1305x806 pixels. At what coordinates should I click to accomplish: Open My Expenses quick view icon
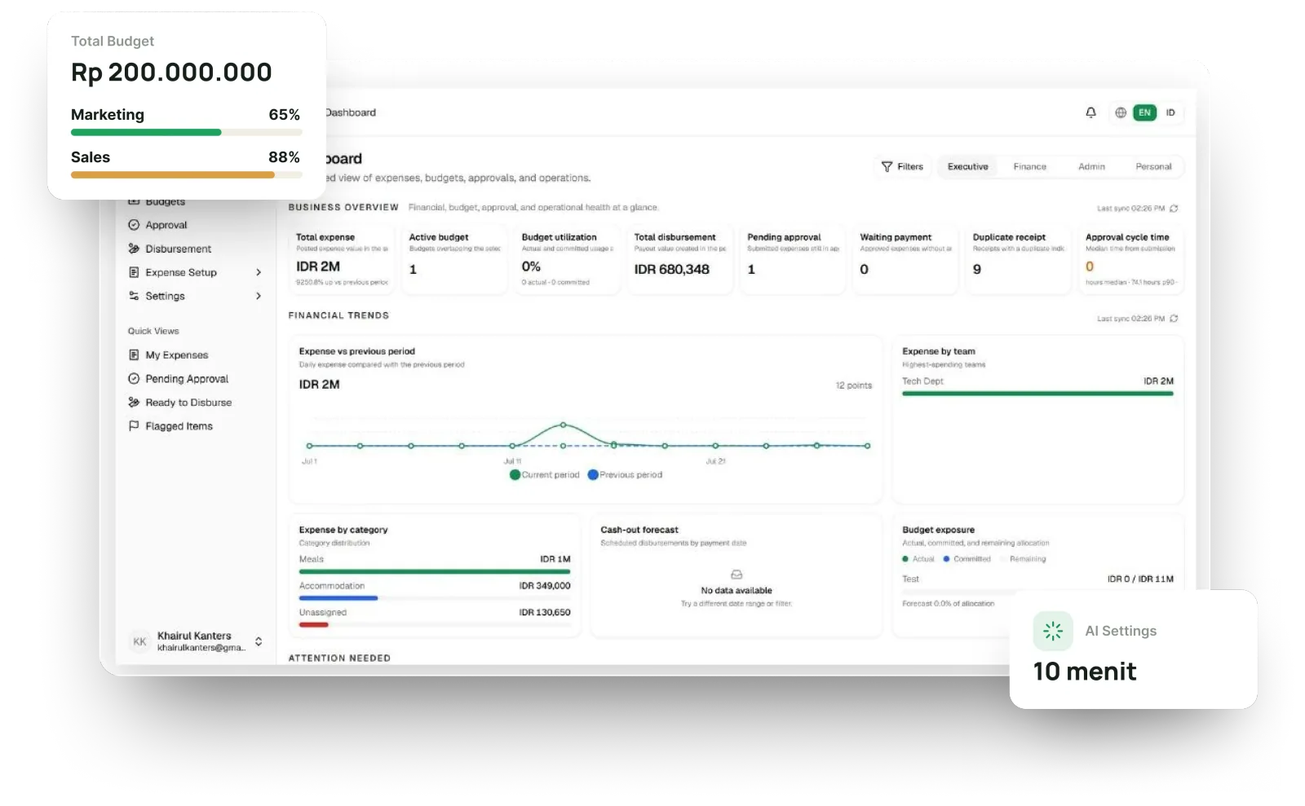[134, 355]
